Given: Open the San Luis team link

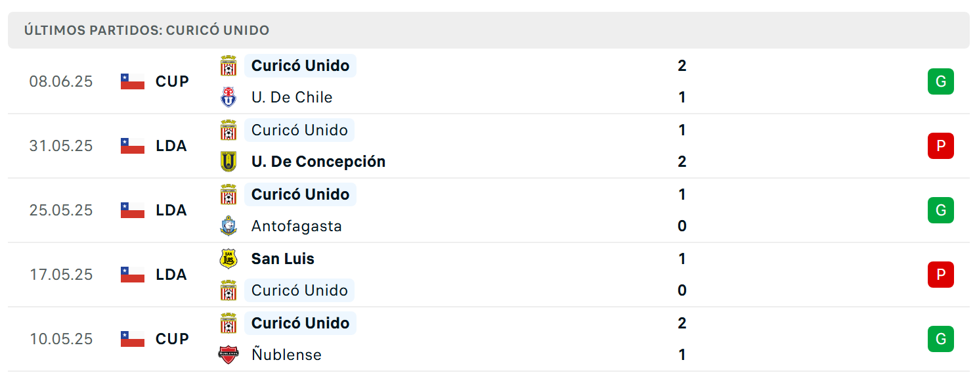Looking at the screenshot, I should pyautogui.click(x=283, y=259).
